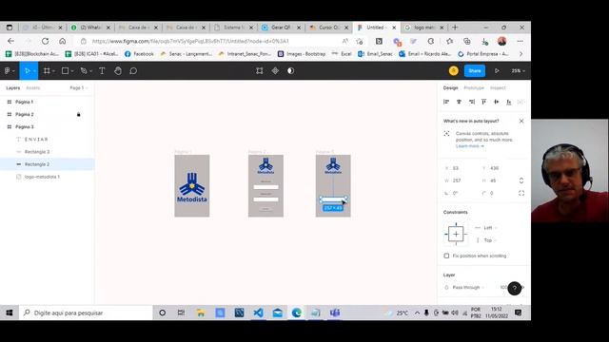Viewport: 609px width, 342px height.
Task: Select the logo-metodista 1 layer
Action: [x=47, y=177]
